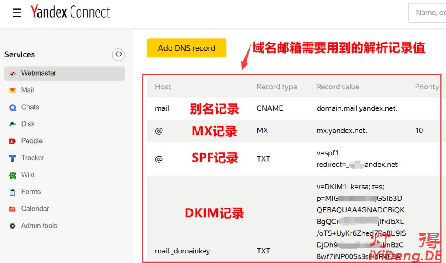
Task: Select the v=DKIM1 record value
Action: tap(361, 222)
